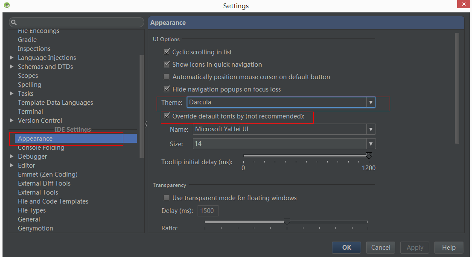
Task: Open the font Size dropdown
Action: click(371, 144)
